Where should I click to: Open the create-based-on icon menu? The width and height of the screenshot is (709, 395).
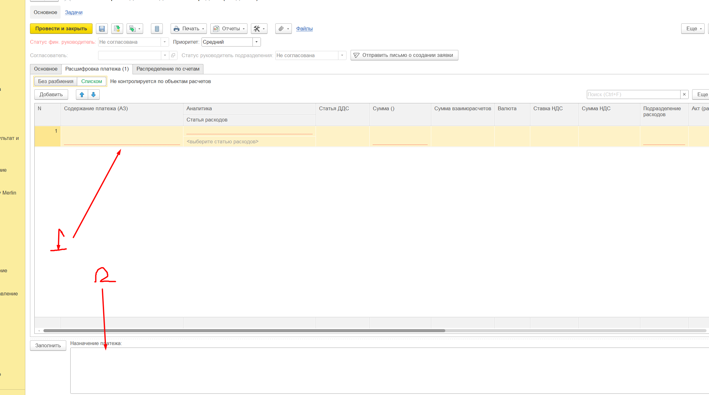[135, 29]
